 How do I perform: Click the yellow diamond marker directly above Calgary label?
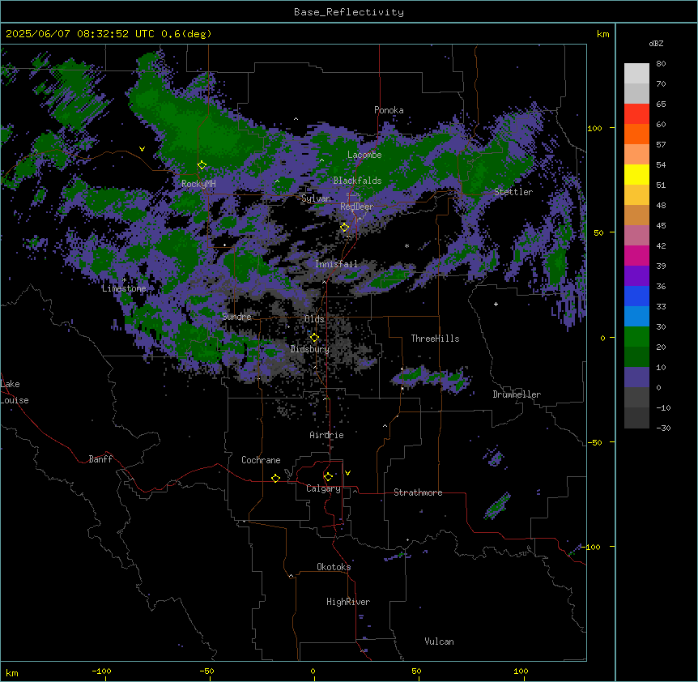click(328, 477)
